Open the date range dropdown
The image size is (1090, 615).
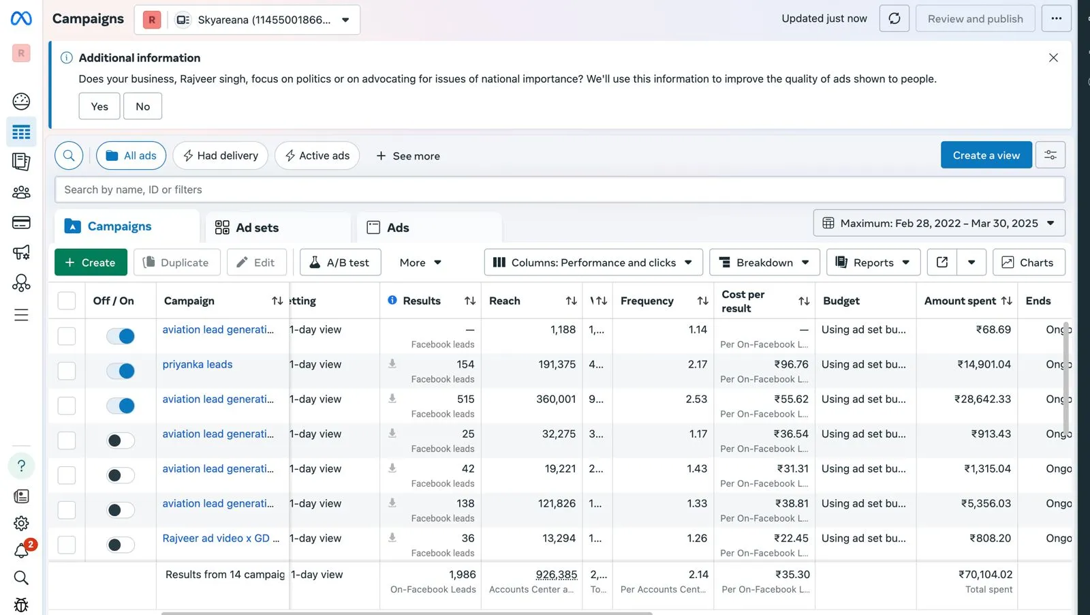click(x=939, y=223)
